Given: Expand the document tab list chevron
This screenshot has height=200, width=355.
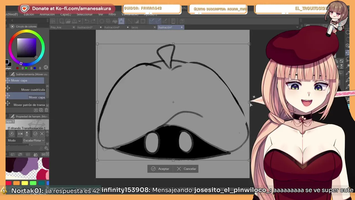Looking at the screenshot, I should pyautogui.click(x=297, y=27).
